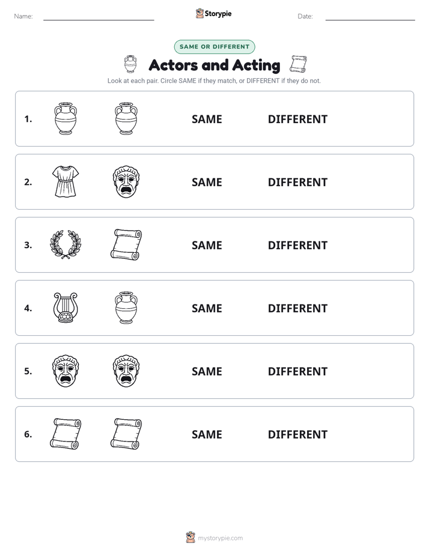429x555 pixels.
Task: Select SAME for pair 6
Action: pos(207,434)
